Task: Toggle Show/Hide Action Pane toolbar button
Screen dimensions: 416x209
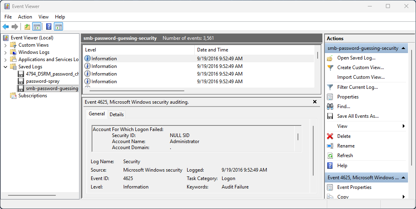Action: coord(59,27)
